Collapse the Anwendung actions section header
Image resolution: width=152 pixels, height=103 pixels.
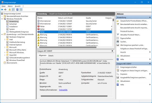tap(150, 18)
